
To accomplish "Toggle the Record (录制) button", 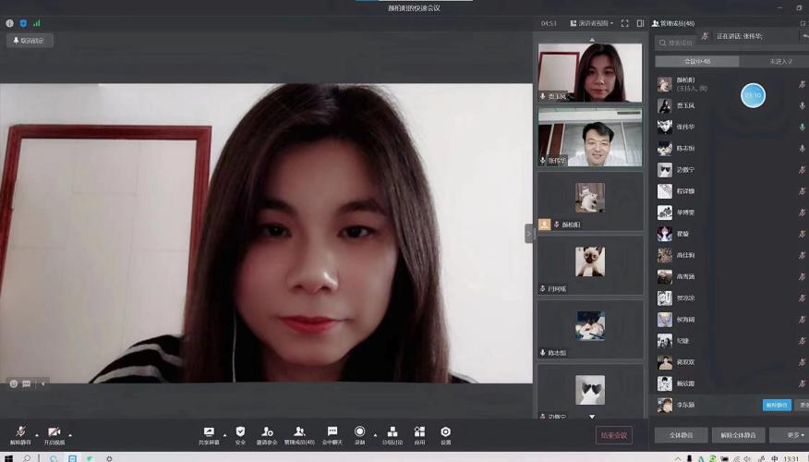I will pos(359,432).
